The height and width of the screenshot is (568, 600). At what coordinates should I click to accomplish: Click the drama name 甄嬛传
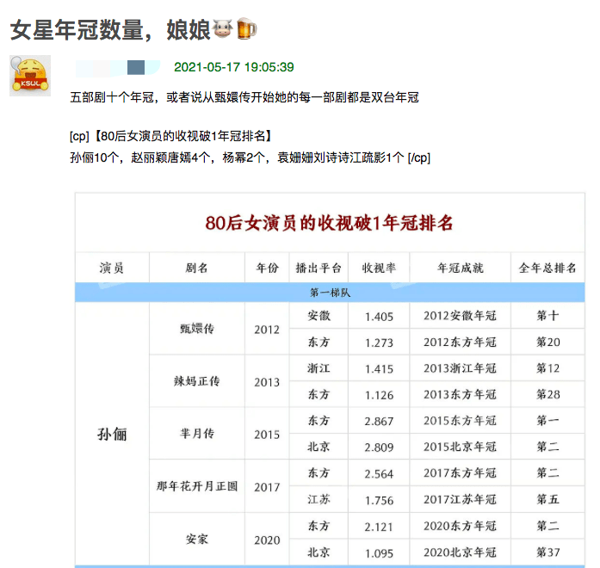pyautogui.click(x=196, y=329)
